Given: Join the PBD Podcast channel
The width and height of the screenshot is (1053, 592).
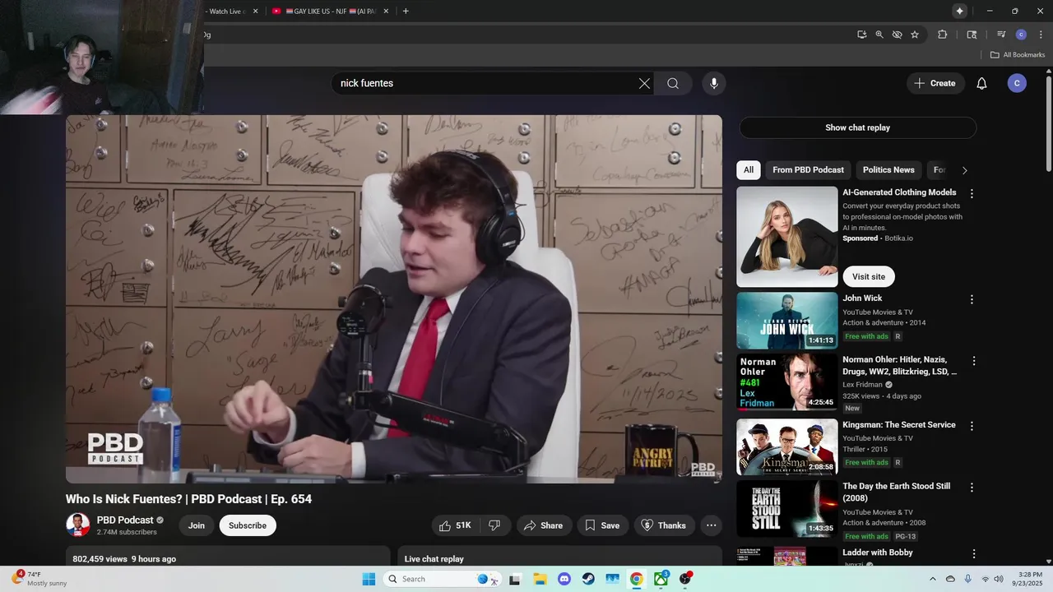Looking at the screenshot, I should click(196, 525).
